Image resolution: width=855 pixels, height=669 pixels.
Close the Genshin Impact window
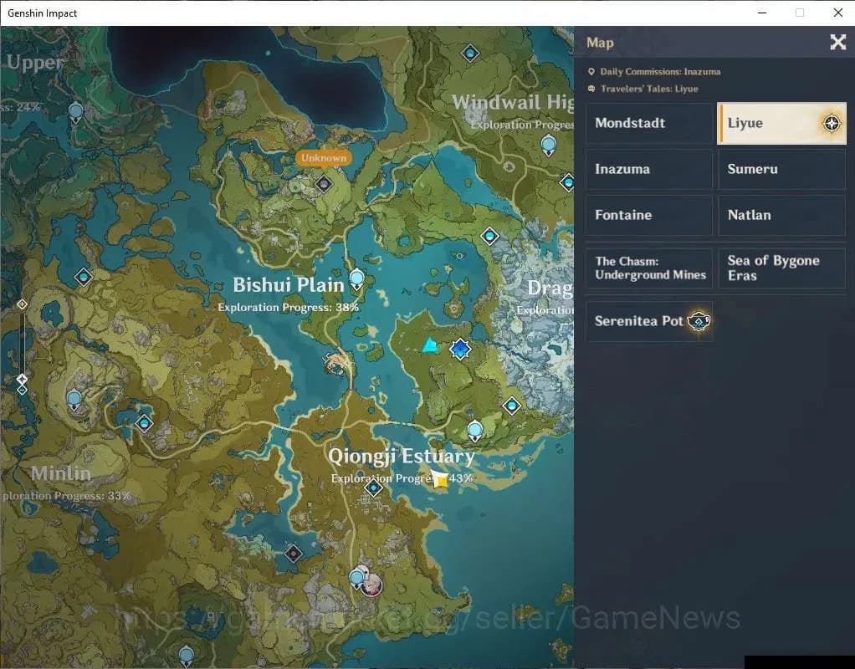(838, 13)
